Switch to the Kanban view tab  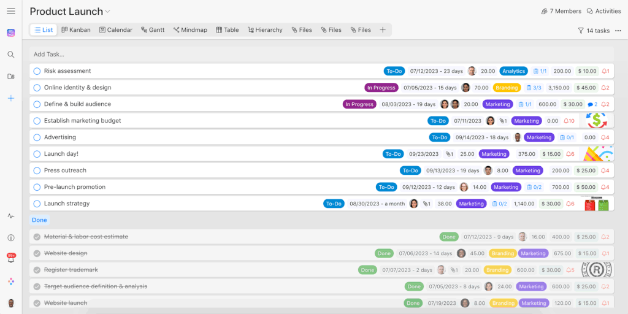click(x=76, y=29)
